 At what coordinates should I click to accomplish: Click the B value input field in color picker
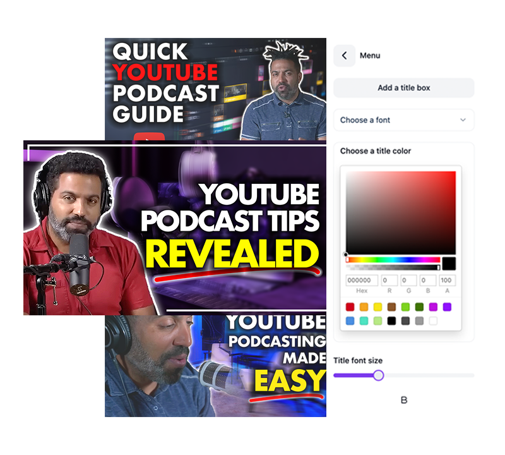click(x=428, y=280)
